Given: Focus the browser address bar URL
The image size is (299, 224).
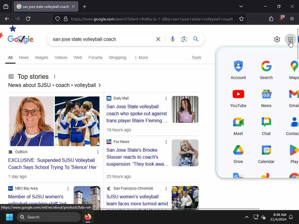Looking at the screenshot, I should [x=152, y=19].
